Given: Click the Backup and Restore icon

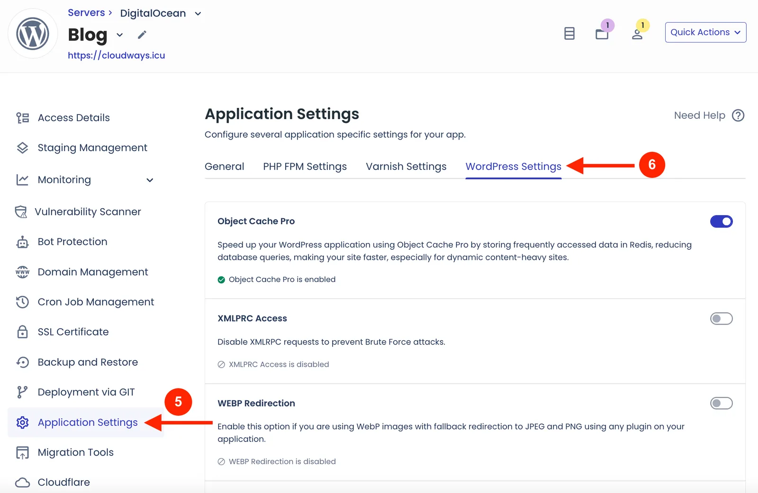Looking at the screenshot, I should [22, 362].
